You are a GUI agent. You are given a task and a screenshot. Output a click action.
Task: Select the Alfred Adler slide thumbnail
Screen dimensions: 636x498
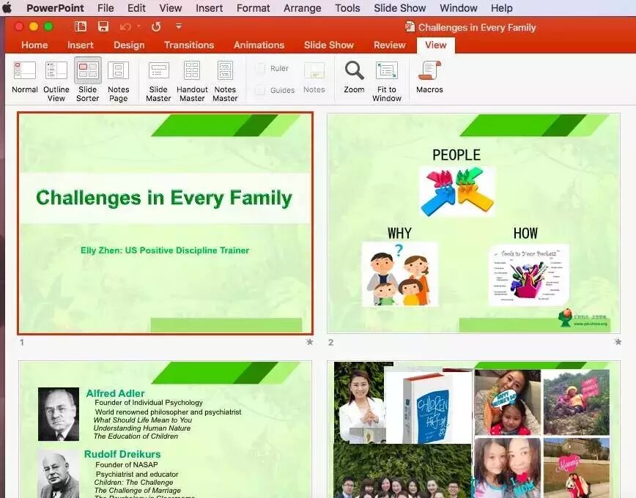[x=165, y=429]
